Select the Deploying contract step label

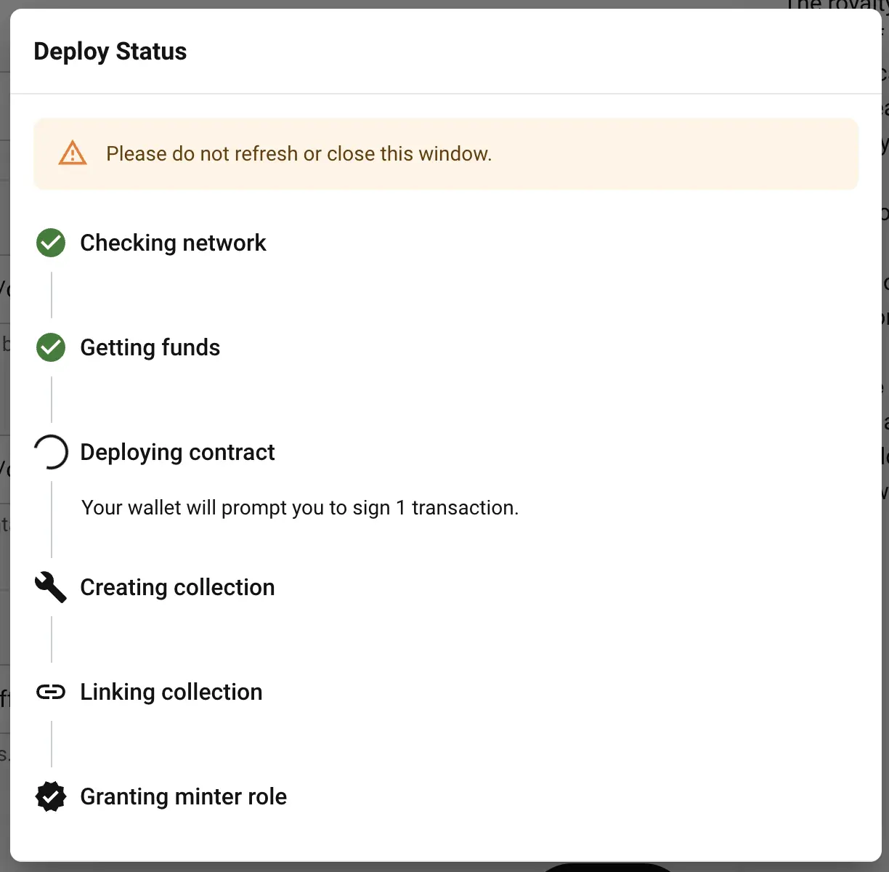pos(177,452)
